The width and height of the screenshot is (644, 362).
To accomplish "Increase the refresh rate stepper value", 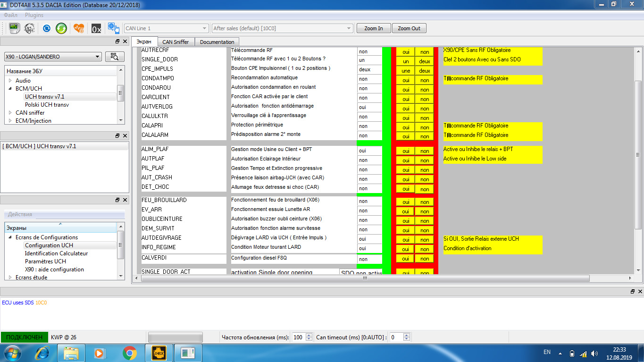I will pos(309,336).
